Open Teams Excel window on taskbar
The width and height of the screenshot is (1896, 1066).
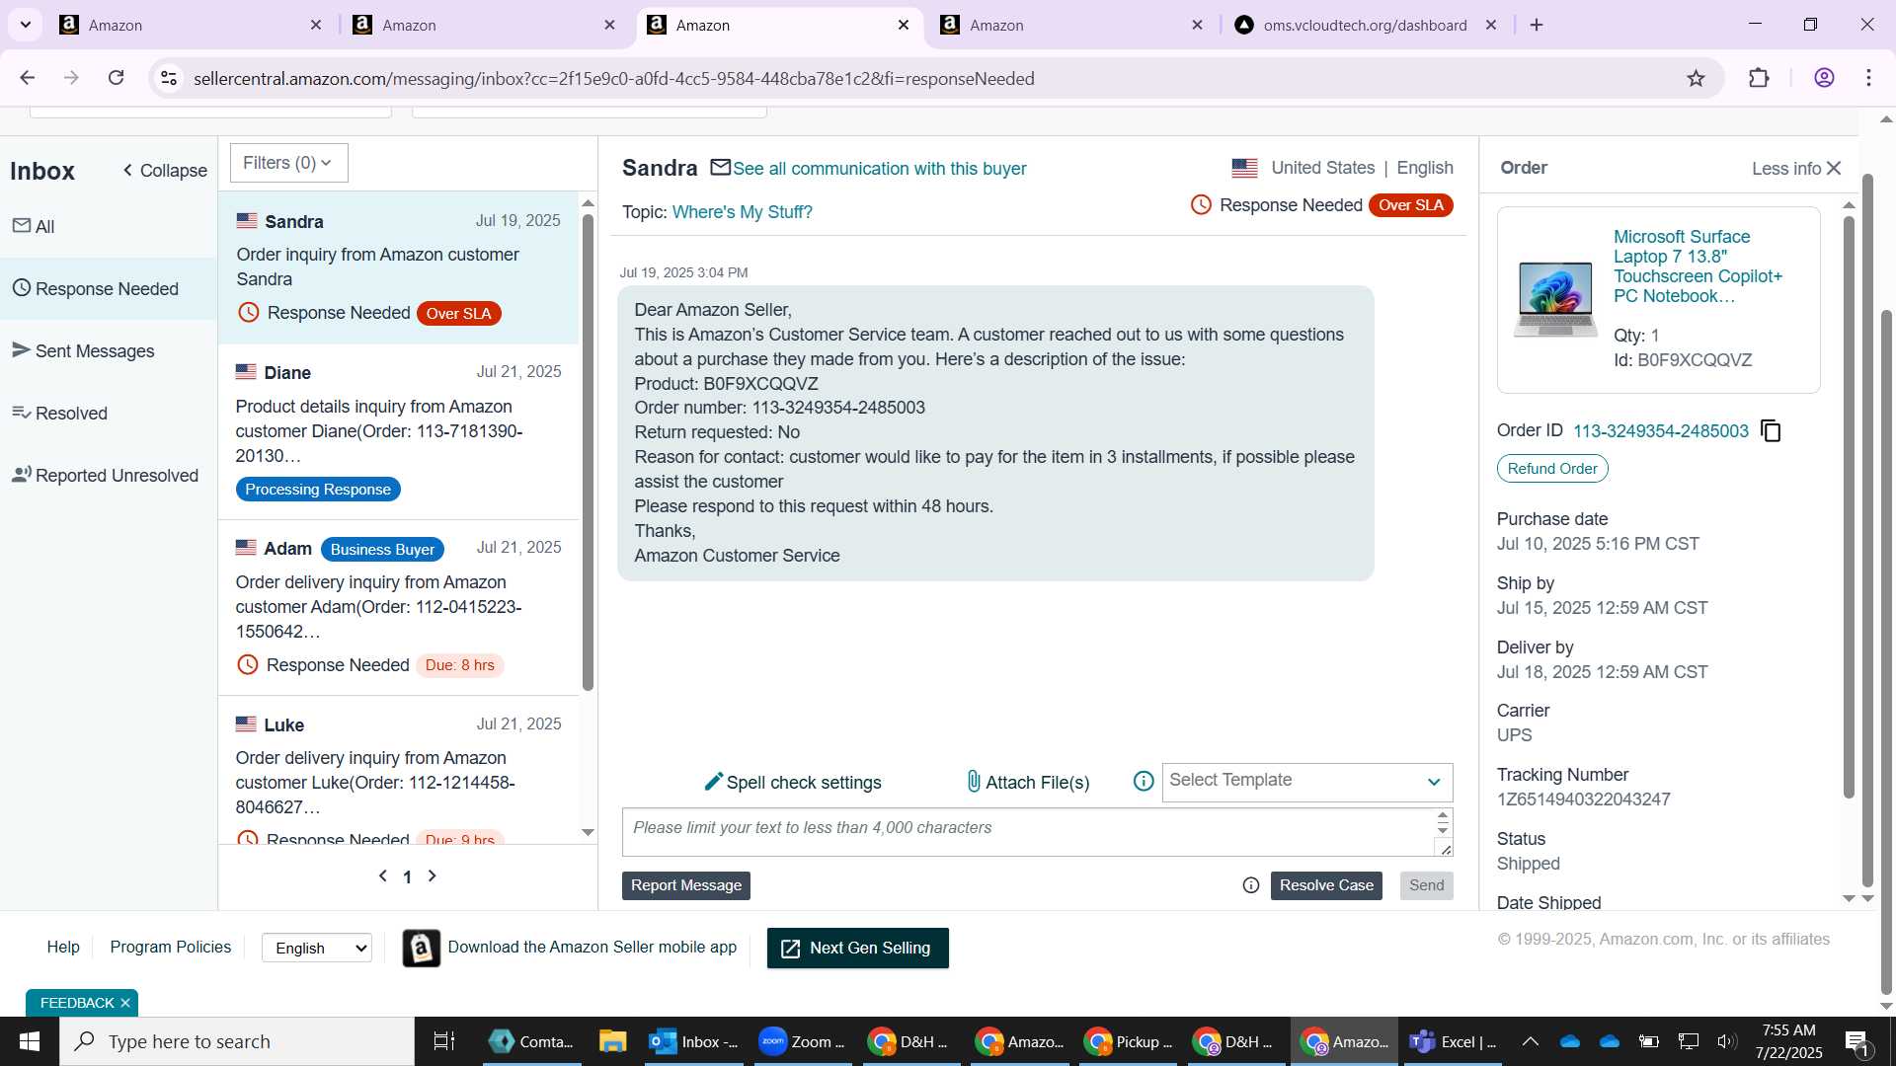click(x=1453, y=1041)
